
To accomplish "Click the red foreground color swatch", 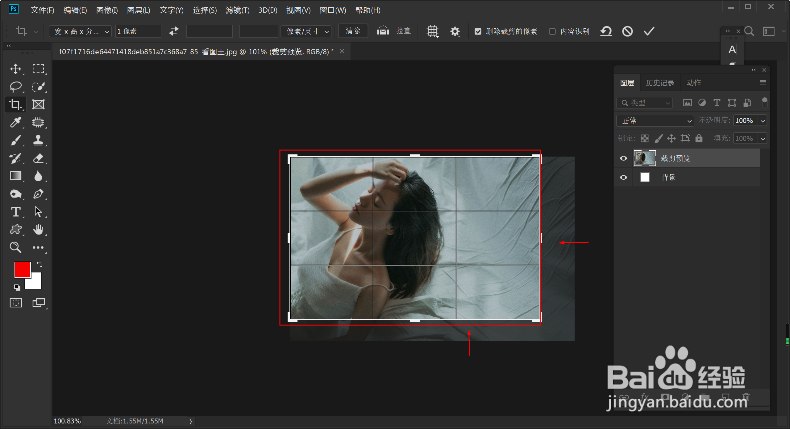I will (22, 269).
